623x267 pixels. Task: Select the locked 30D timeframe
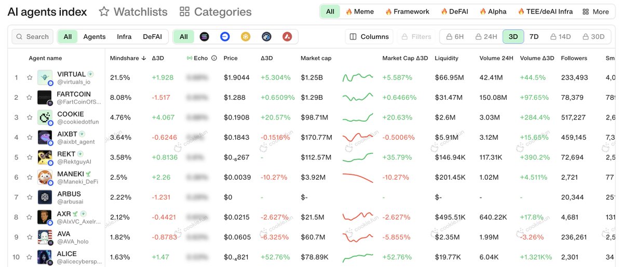point(593,37)
